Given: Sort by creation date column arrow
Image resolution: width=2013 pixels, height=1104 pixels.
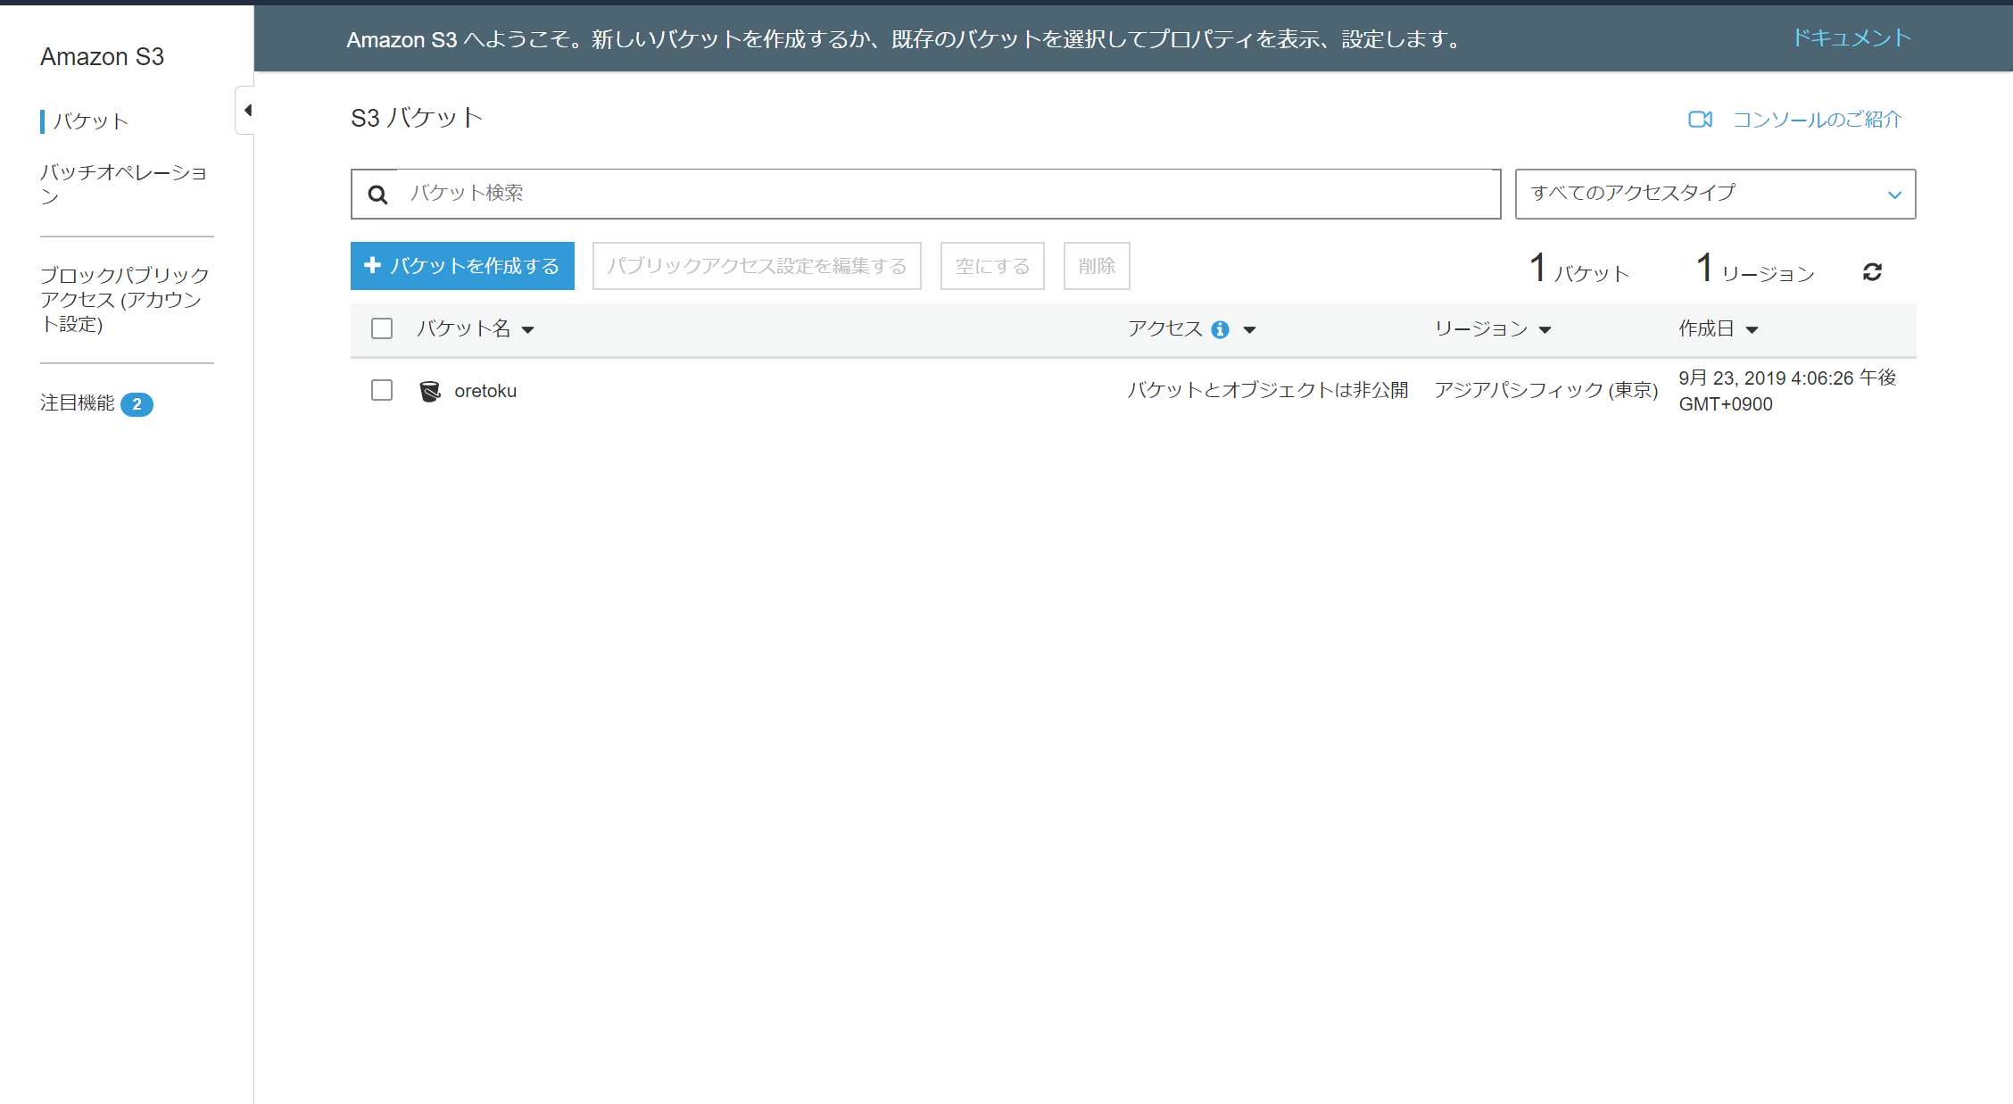Looking at the screenshot, I should 1752,330.
